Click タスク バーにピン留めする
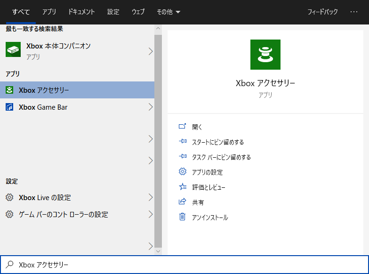This screenshot has width=369, height=274. tap(221, 157)
